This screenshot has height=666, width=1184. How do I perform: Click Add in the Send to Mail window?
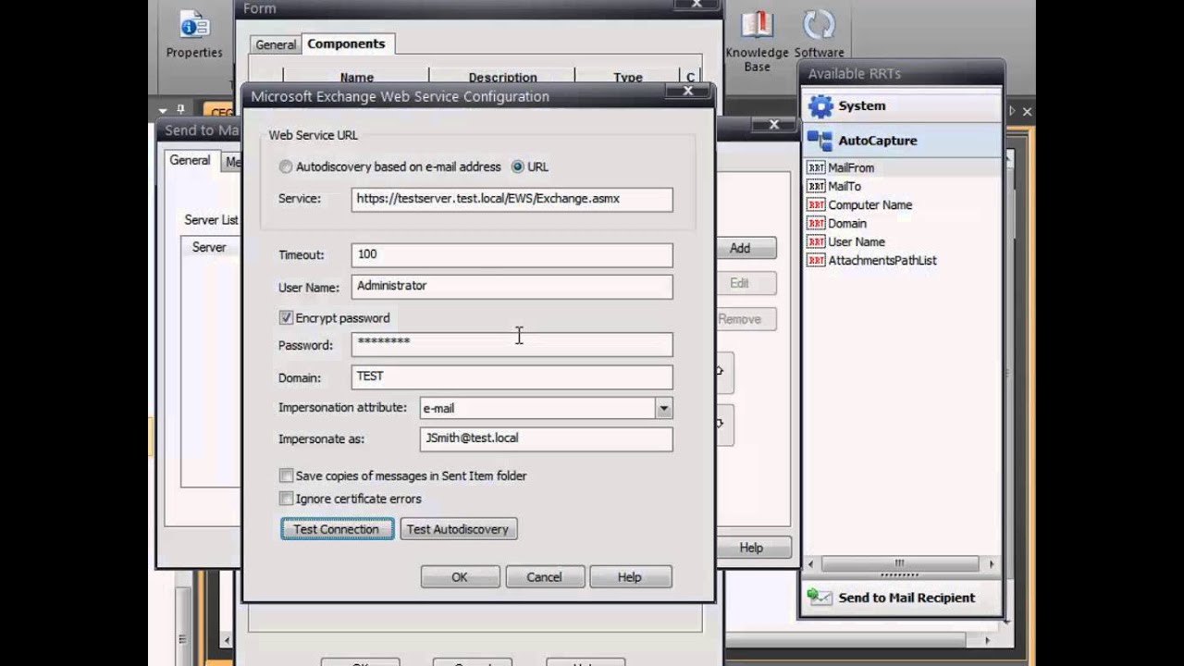click(746, 248)
